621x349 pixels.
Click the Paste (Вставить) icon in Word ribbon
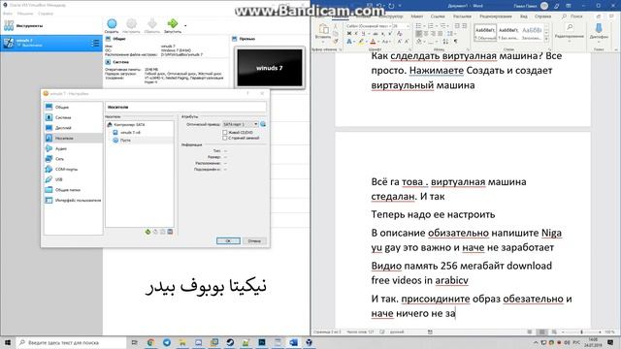(323, 28)
